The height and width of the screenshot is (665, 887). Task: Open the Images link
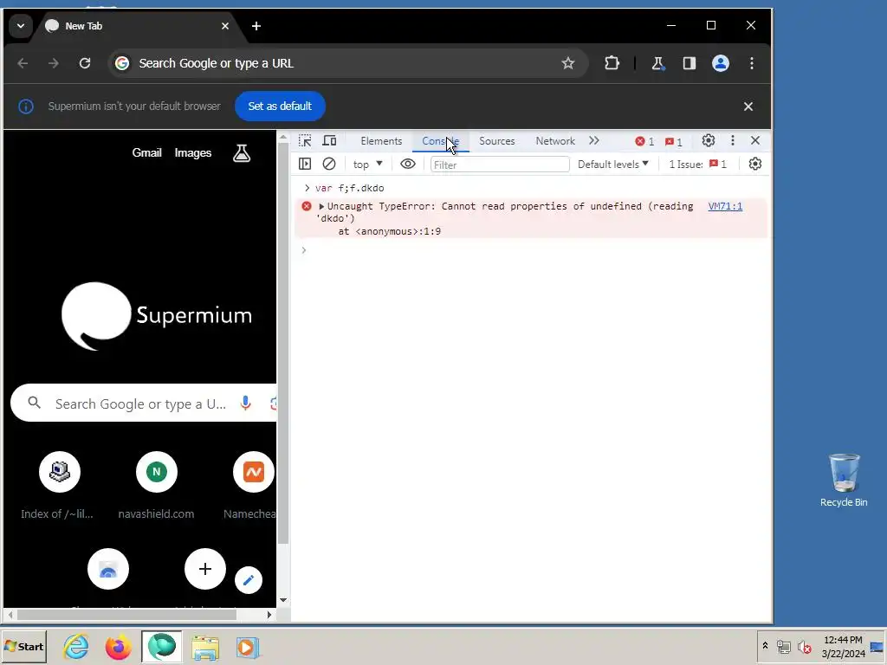[193, 152]
